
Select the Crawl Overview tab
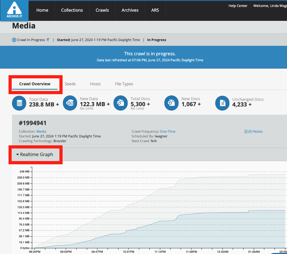[35, 84]
